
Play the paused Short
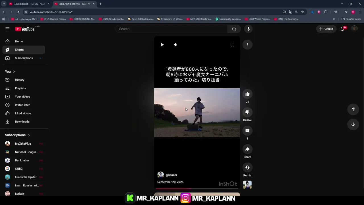[x=162, y=45]
